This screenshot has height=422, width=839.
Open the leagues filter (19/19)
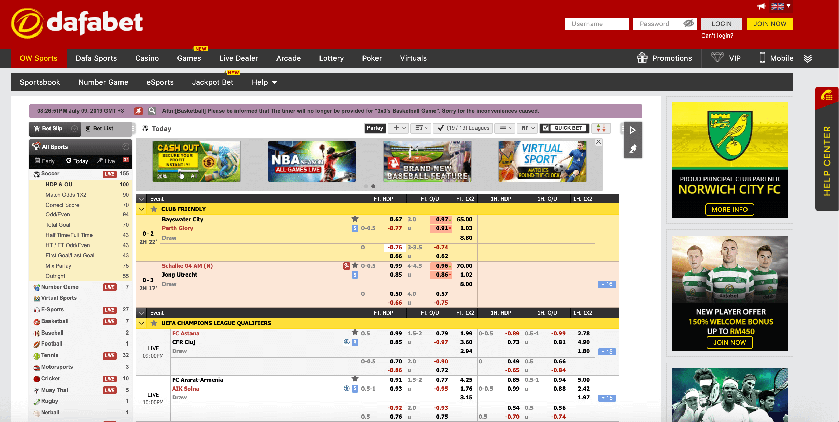(x=463, y=128)
